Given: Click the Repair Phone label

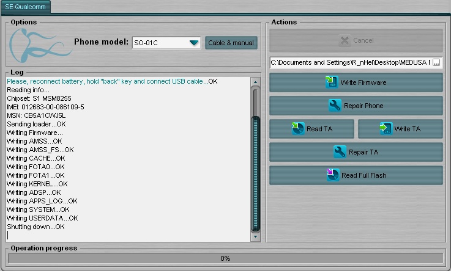Looking at the screenshot, I should (x=363, y=106).
